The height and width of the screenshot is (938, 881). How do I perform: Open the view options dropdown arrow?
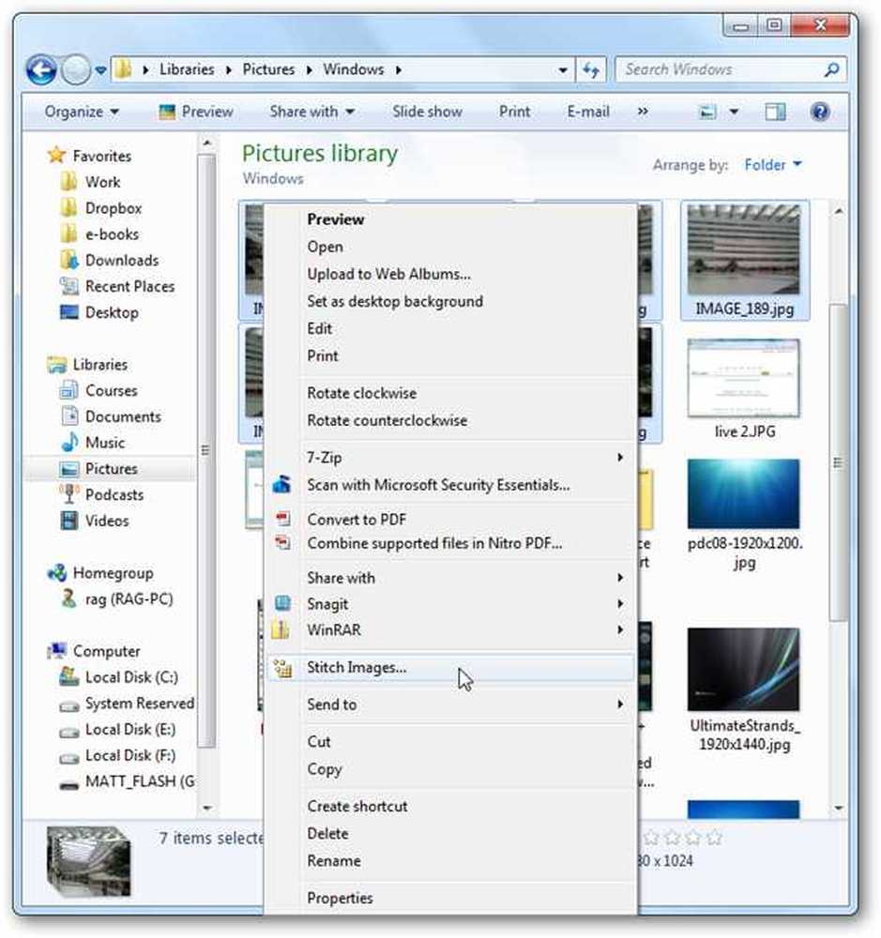point(734,112)
